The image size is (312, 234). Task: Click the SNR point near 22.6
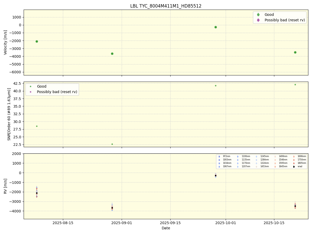click(112, 144)
